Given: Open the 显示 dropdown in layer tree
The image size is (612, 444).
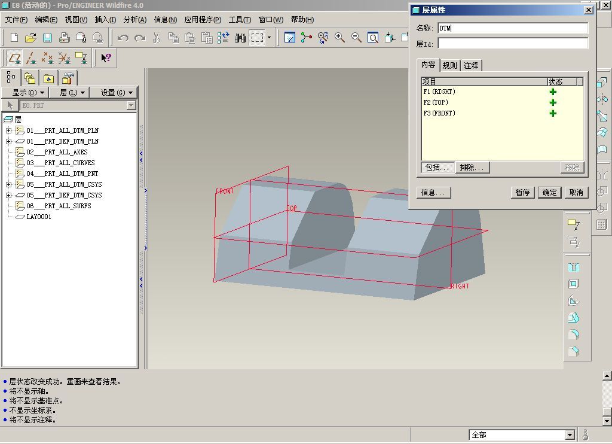Looking at the screenshot, I should [x=25, y=93].
